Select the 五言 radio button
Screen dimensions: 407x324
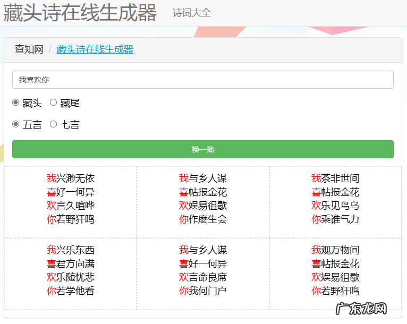click(16, 124)
